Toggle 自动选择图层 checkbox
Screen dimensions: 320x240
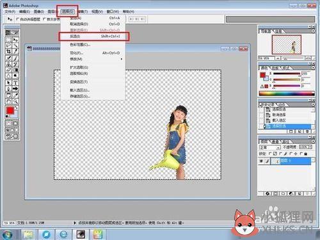(17, 19)
